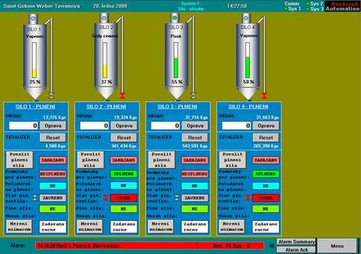Screen dimensions: 361x254
Task: Click the red fill valve icon beside Silo 2
Action: [122, 96]
